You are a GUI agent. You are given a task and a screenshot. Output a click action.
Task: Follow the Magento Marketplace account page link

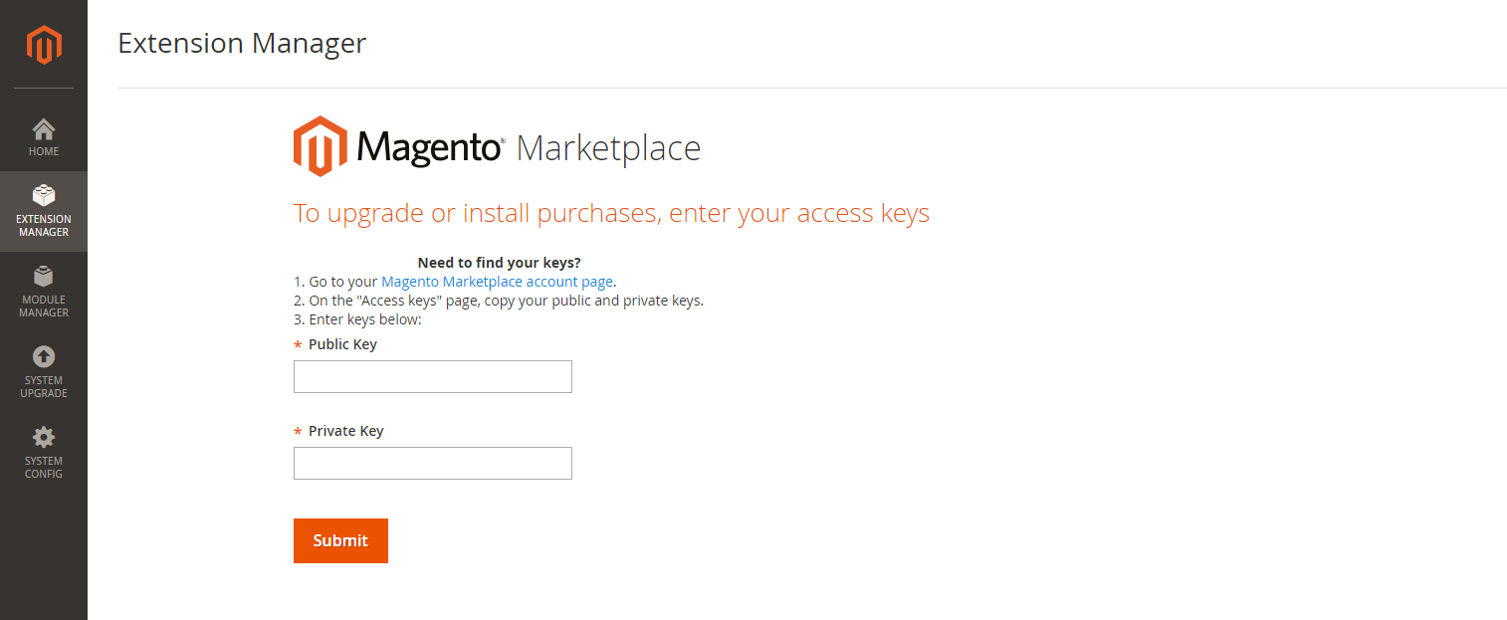[x=498, y=282]
